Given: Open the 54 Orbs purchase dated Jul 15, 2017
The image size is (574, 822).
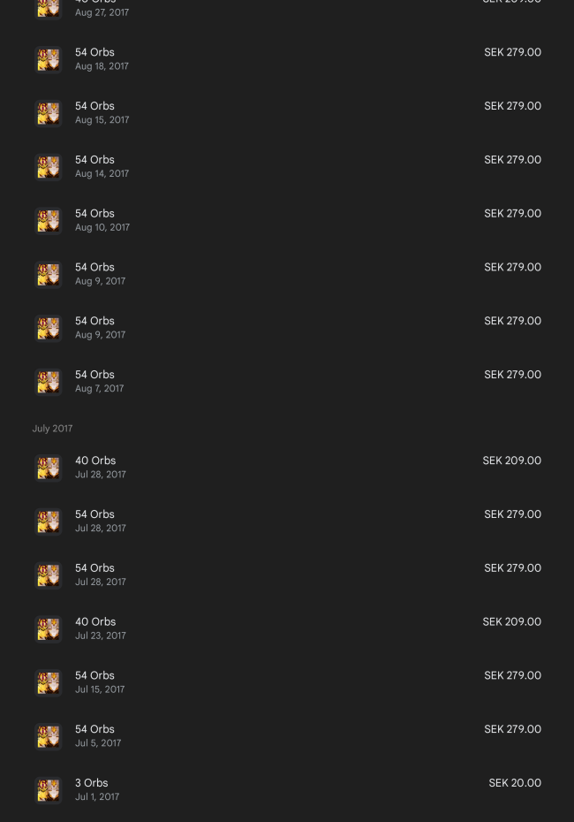Looking at the screenshot, I should point(287,682).
